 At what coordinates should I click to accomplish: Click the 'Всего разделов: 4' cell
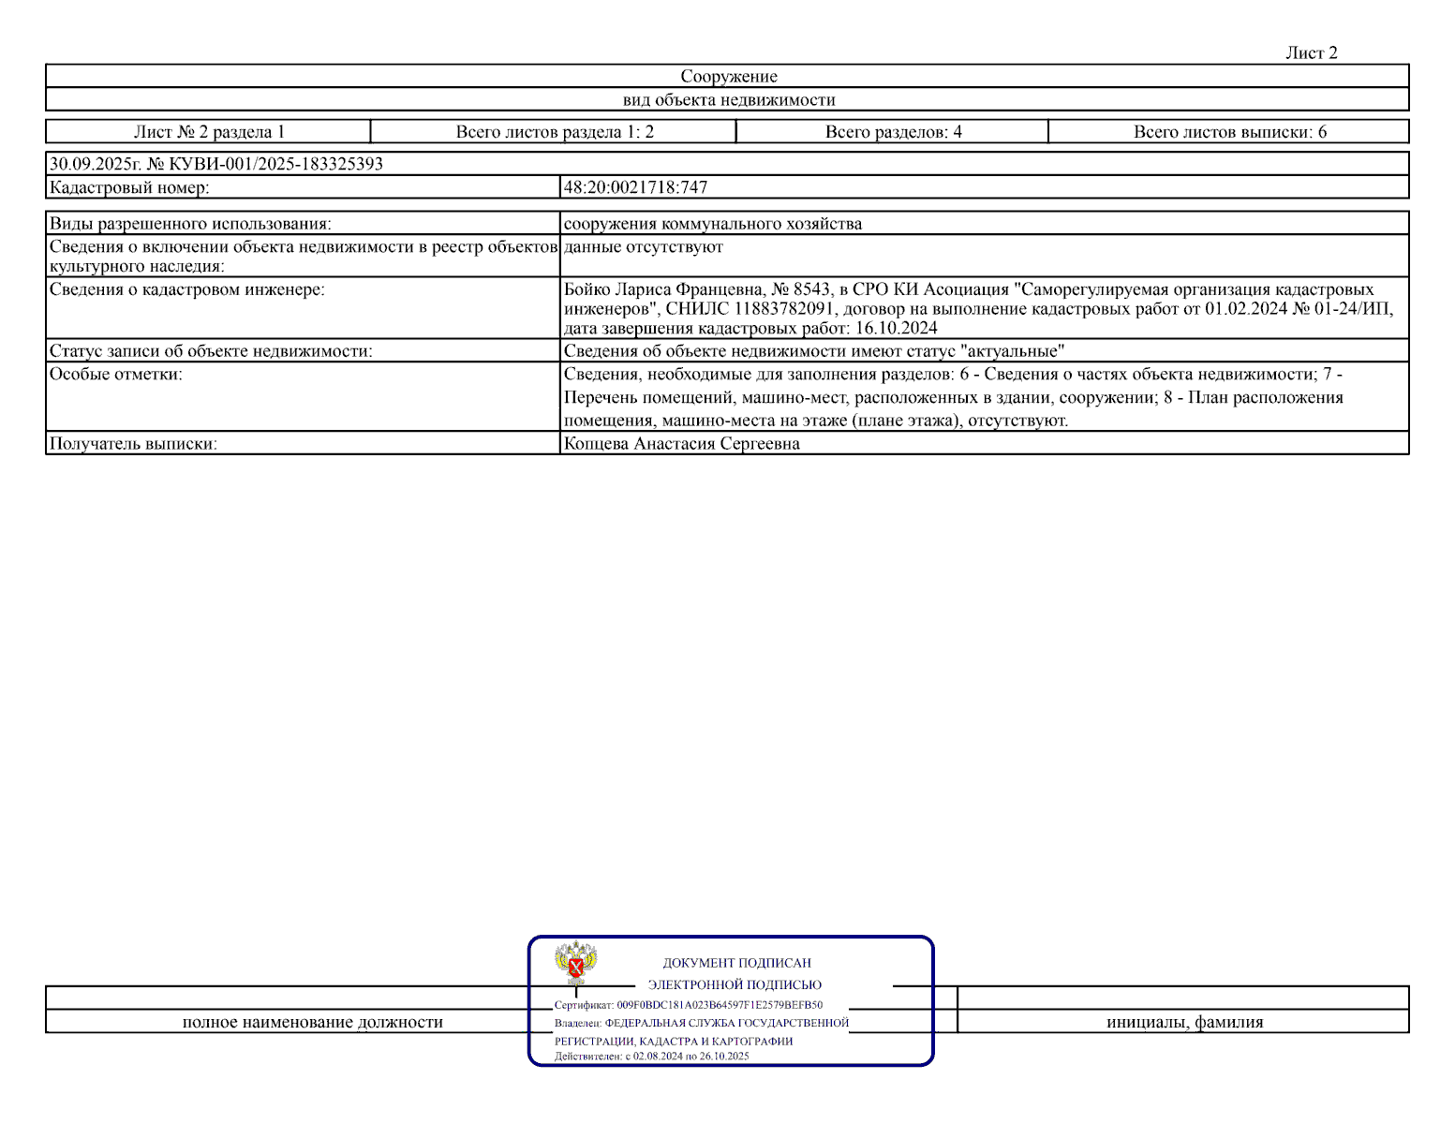(x=892, y=131)
